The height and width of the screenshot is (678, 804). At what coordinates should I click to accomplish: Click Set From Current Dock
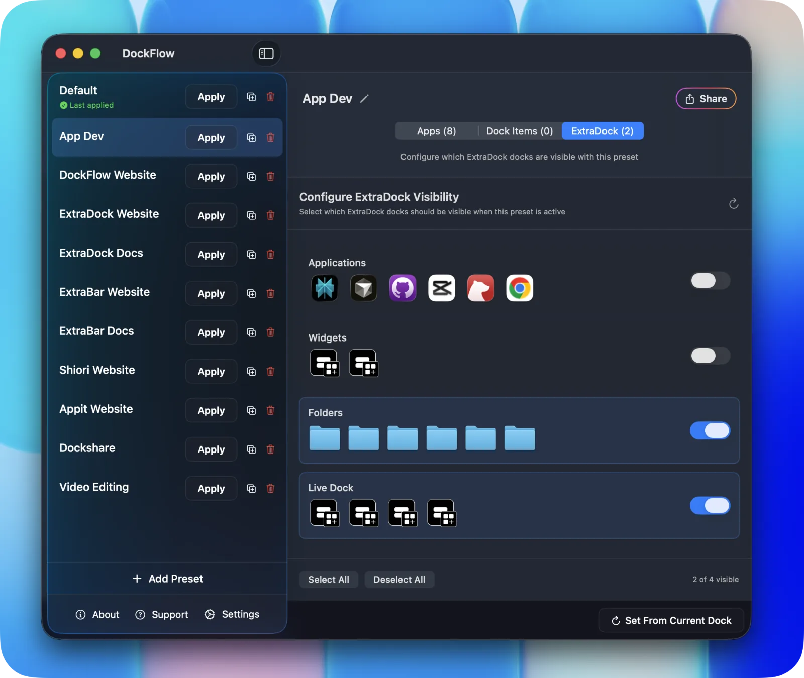pos(671,621)
